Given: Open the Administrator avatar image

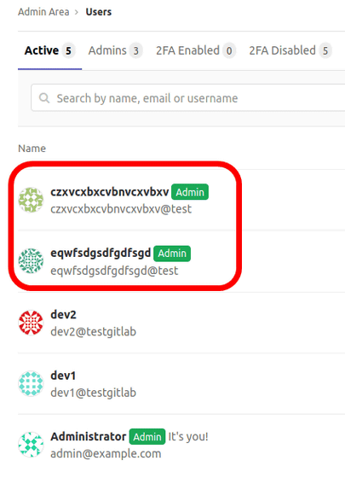Looking at the screenshot, I should click(x=31, y=445).
